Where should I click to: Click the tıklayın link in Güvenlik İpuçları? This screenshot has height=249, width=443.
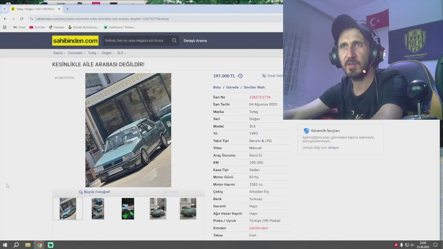coord(333,148)
